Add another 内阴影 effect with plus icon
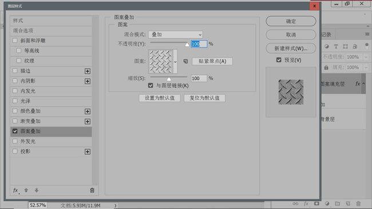372x209 pixels. point(88,81)
